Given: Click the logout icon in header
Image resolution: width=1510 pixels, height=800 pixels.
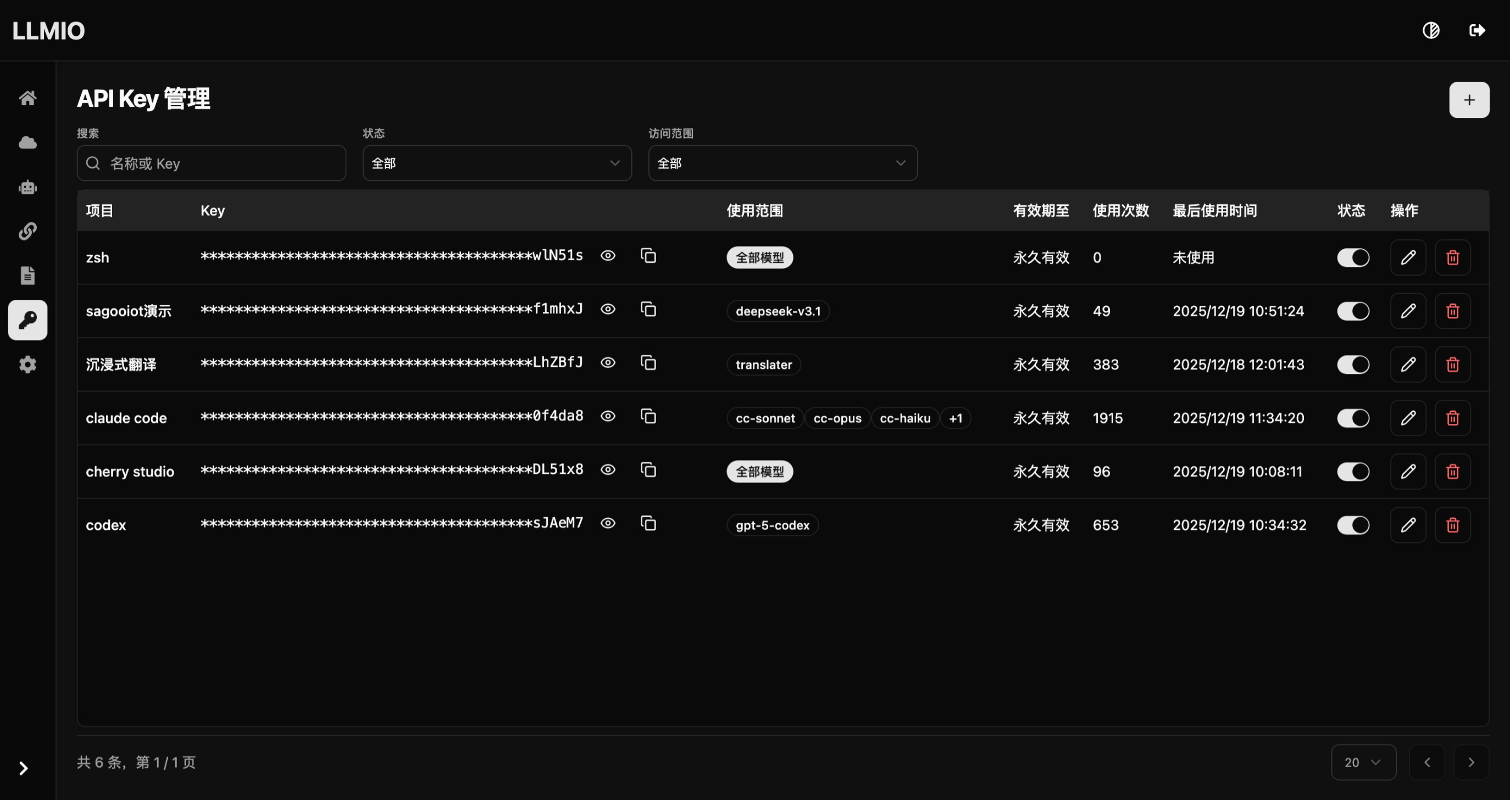Looking at the screenshot, I should [x=1476, y=30].
